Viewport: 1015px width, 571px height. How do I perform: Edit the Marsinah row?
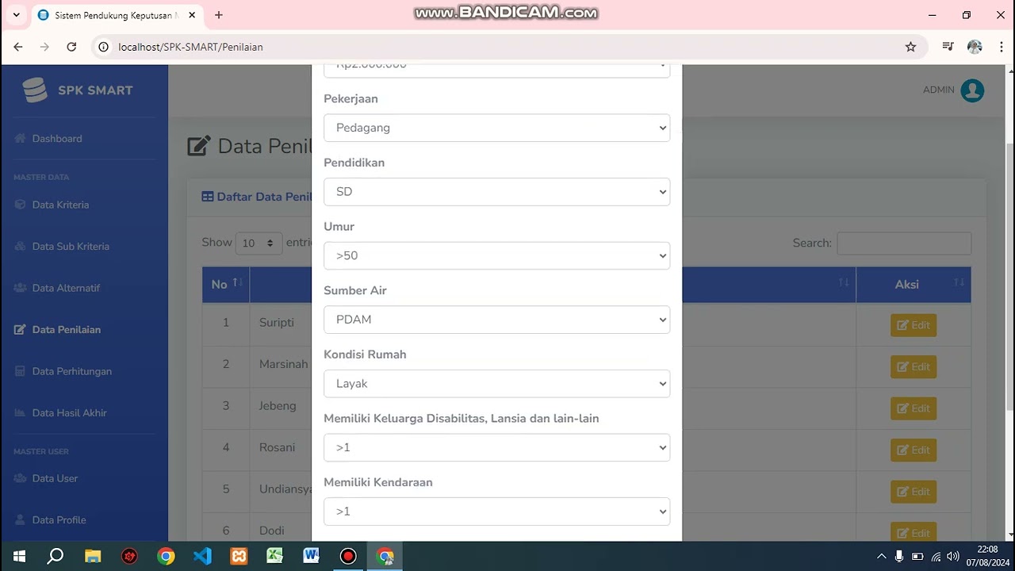coord(913,366)
